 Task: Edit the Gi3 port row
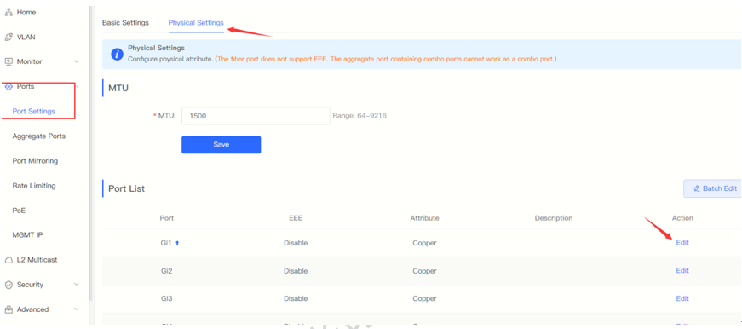tap(682, 298)
